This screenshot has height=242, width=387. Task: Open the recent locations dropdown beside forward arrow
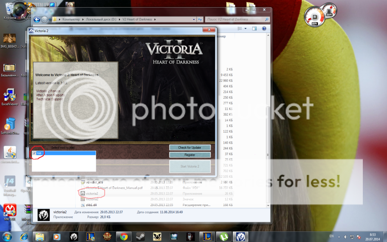click(50, 19)
